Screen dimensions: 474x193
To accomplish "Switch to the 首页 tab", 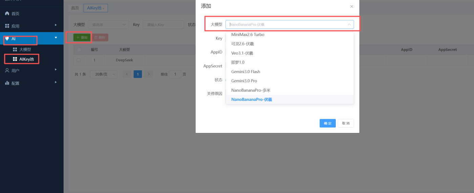I will [75, 8].
